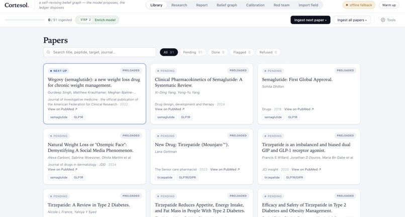The height and width of the screenshot is (217, 405).
Task: Click the Cortesol logo
Action: [x=17, y=5]
